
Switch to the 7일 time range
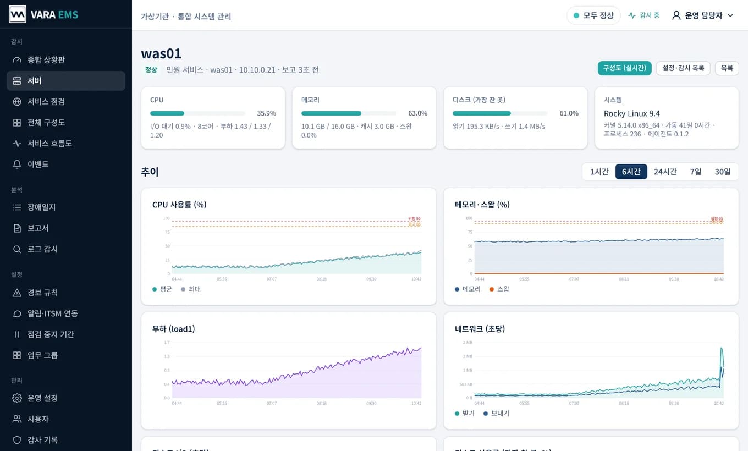[696, 172]
